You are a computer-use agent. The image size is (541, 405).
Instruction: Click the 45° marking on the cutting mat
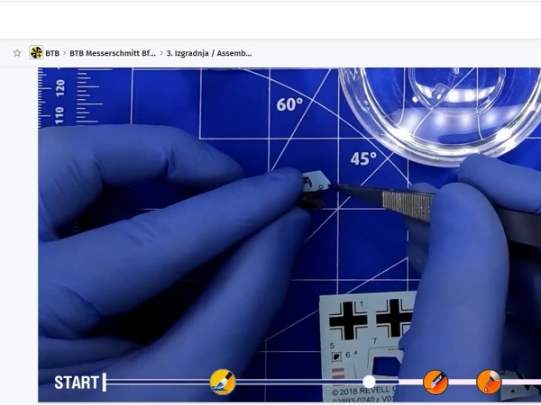(363, 158)
